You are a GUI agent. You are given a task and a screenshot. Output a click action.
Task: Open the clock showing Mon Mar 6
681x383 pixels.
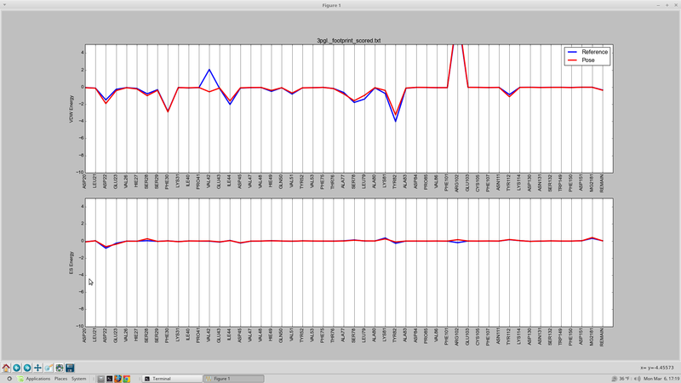[x=661, y=379]
